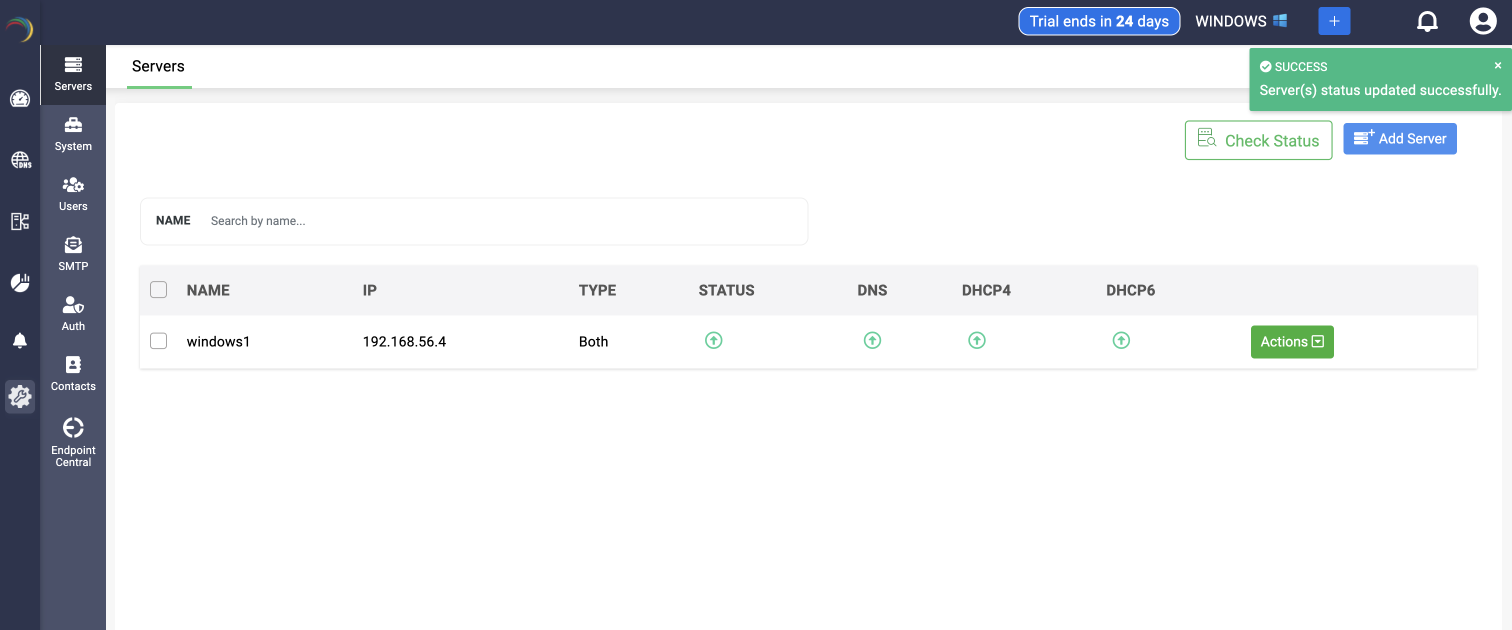Go to the Users menu item
The height and width of the screenshot is (630, 1512).
coord(73,193)
